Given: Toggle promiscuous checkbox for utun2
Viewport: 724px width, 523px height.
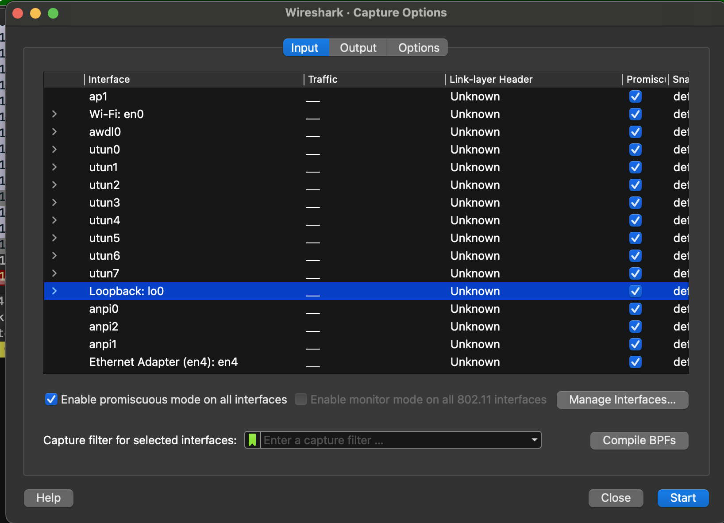Looking at the screenshot, I should [635, 185].
